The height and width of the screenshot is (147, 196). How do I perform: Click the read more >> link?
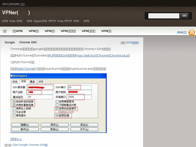16,139
